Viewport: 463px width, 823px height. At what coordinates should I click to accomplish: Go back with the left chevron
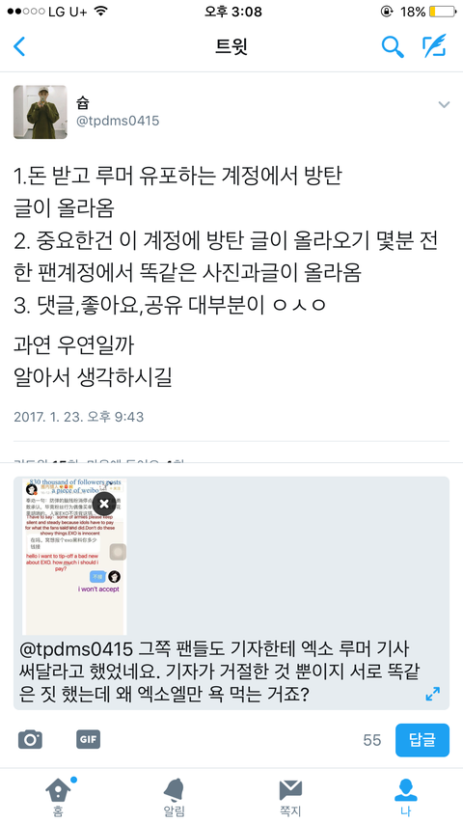click(x=19, y=46)
